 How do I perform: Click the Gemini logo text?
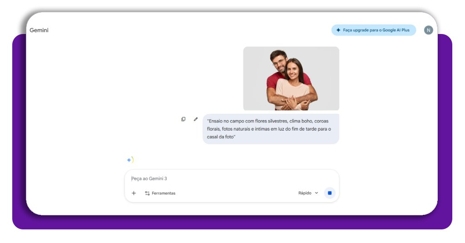pyautogui.click(x=39, y=30)
